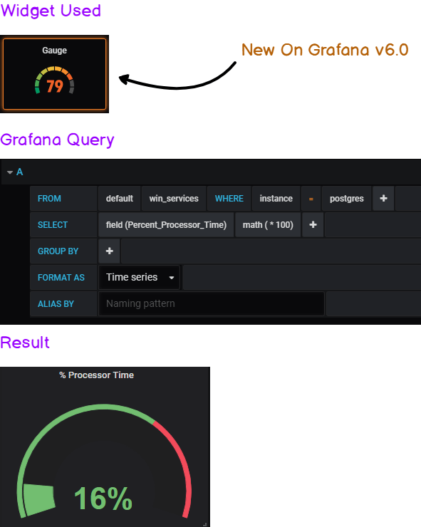Click the WHERE keyword segment
The image size is (421, 527).
(x=229, y=198)
